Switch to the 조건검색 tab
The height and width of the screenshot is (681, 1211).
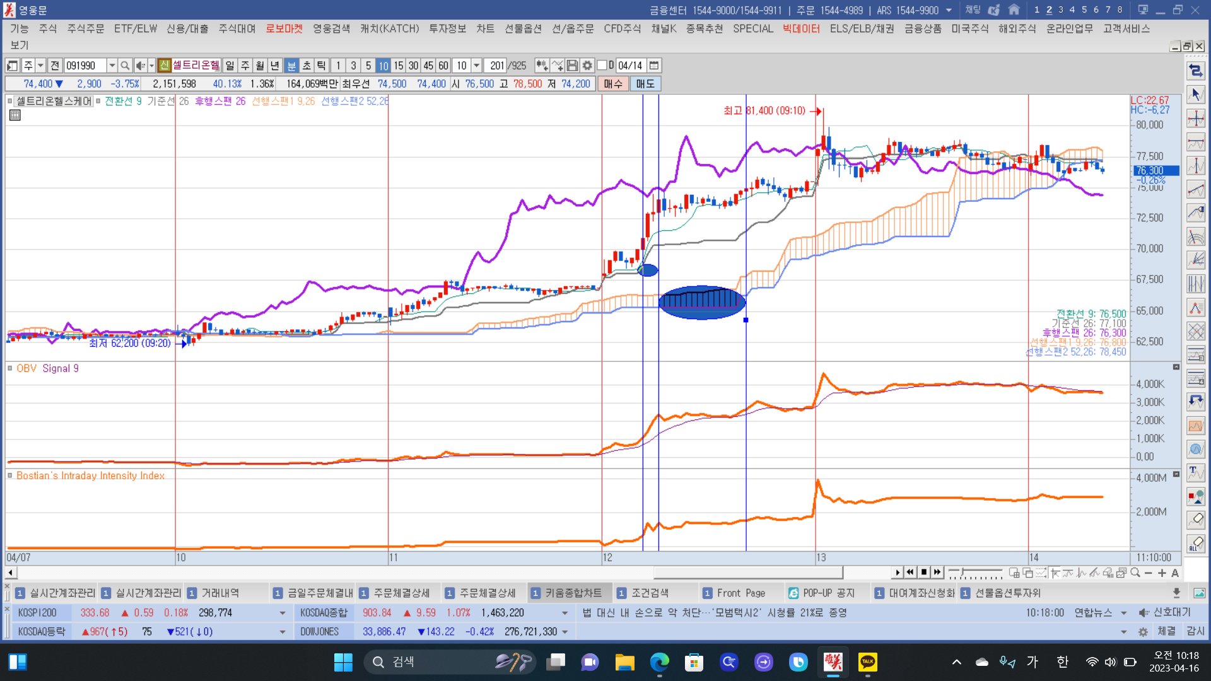650,593
